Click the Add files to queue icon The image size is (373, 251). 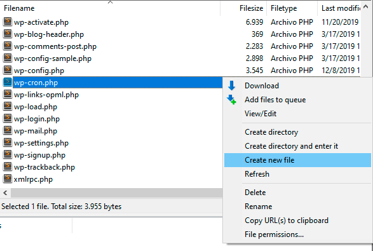click(231, 100)
